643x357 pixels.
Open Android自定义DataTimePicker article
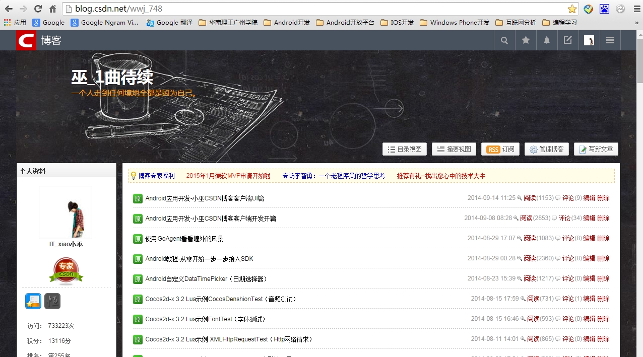tap(206, 279)
